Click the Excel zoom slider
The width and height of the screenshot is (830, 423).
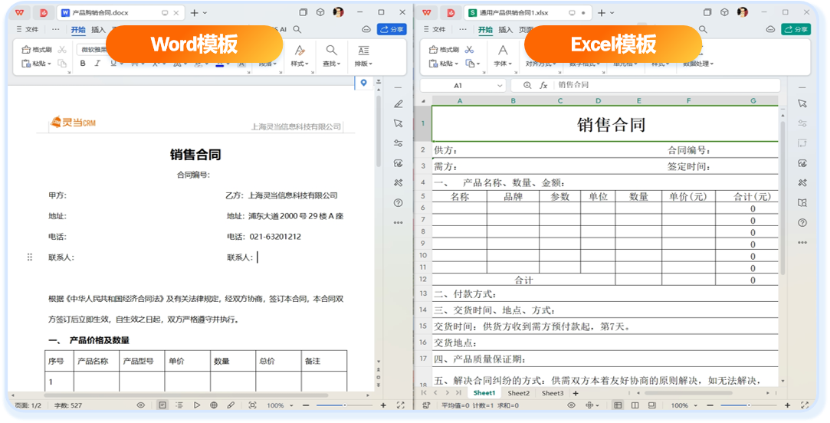tap(749, 405)
